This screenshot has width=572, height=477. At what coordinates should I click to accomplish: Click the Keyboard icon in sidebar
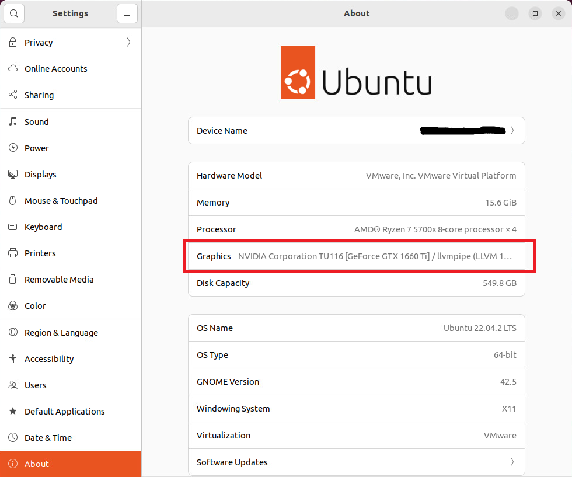(x=13, y=227)
